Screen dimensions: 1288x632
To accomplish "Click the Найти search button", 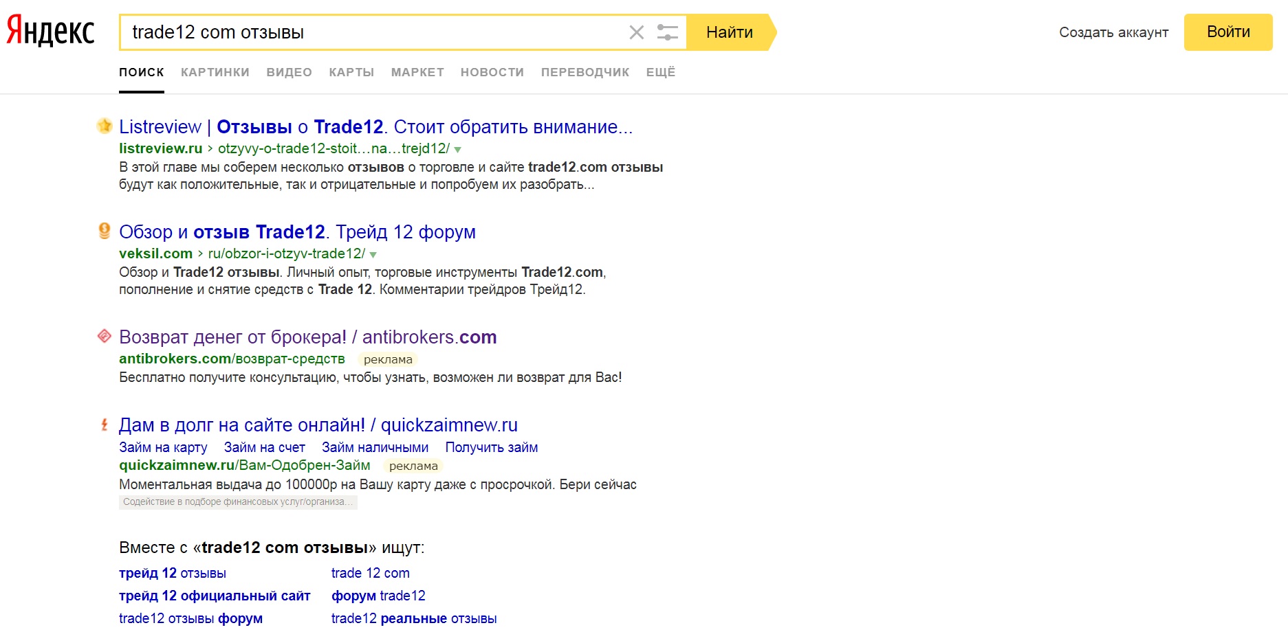I will (x=730, y=32).
